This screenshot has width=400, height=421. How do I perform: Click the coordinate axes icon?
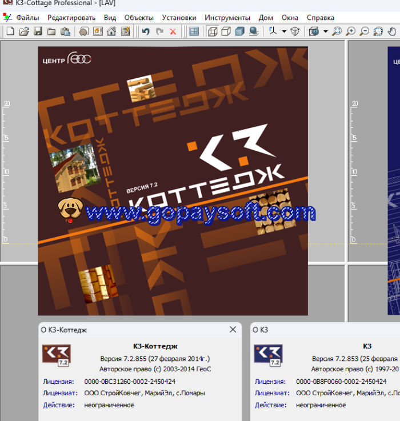[273, 31]
